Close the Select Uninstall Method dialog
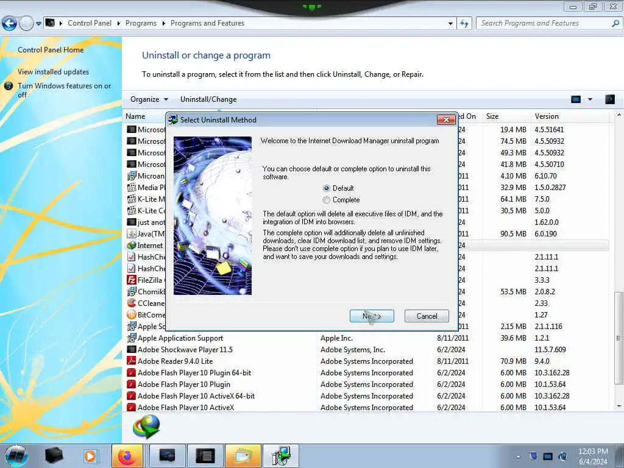This screenshot has width=624, height=468. pyautogui.click(x=446, y=120)
